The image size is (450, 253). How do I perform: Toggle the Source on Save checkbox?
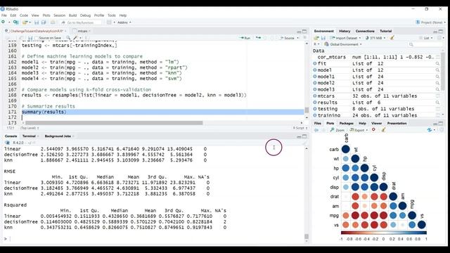coord(37,38)
